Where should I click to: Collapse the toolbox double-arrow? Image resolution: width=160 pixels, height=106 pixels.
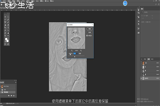(x=8, y=13)
